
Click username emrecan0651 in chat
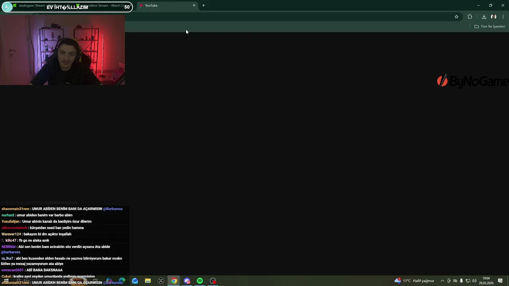pyautogui.click(x=12, y=270)
